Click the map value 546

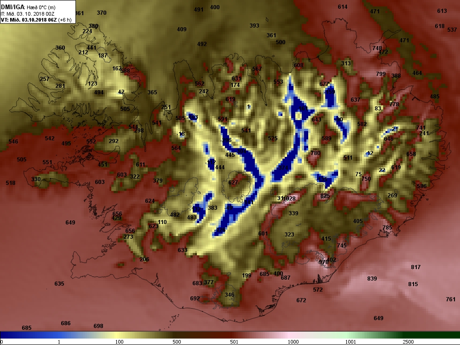coord(13,141)
